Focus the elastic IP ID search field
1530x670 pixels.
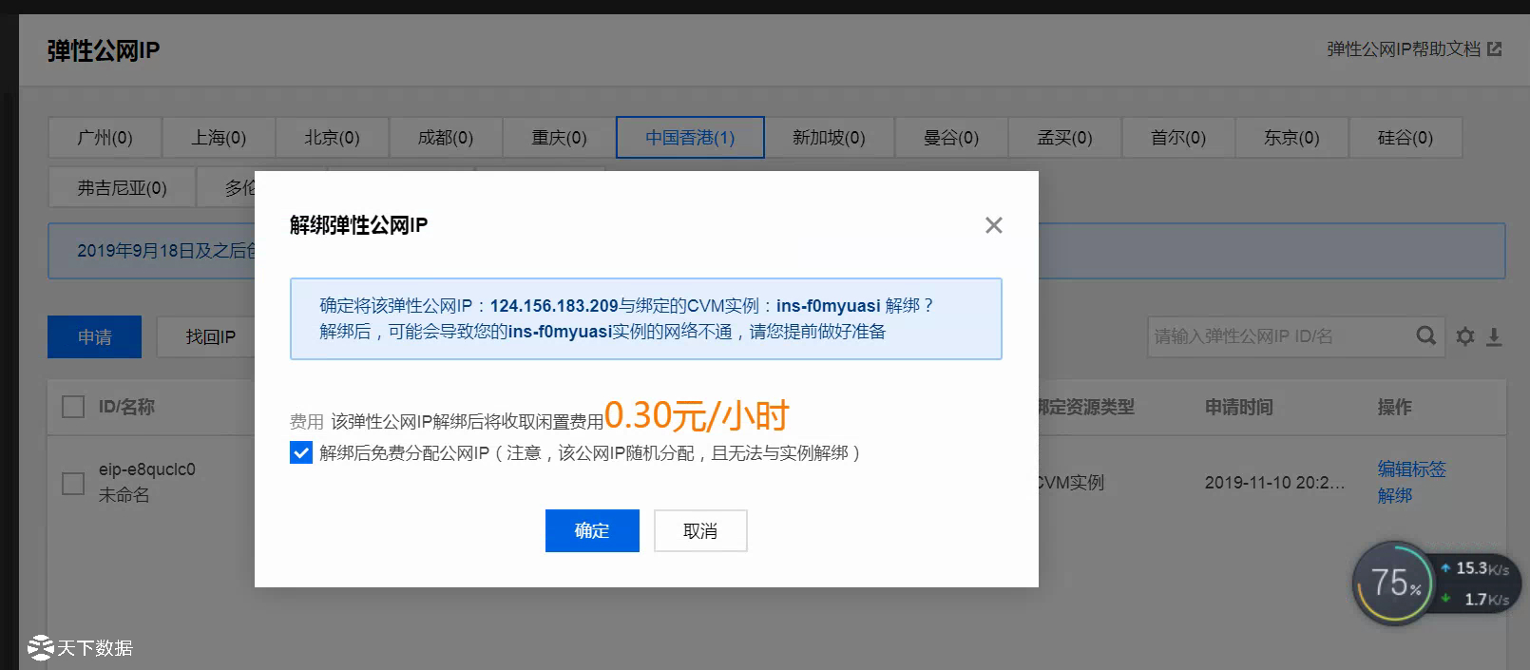pos(1278,336)
